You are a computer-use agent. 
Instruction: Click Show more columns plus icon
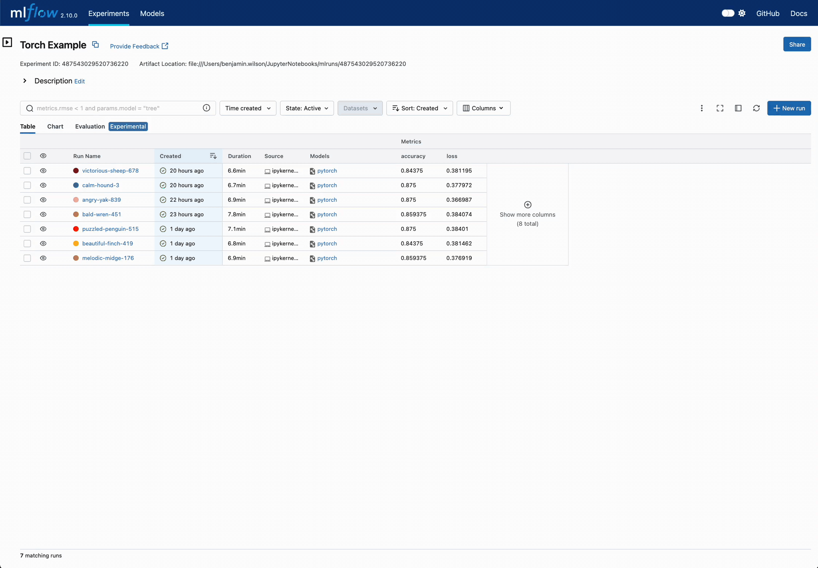coord(527,205)
